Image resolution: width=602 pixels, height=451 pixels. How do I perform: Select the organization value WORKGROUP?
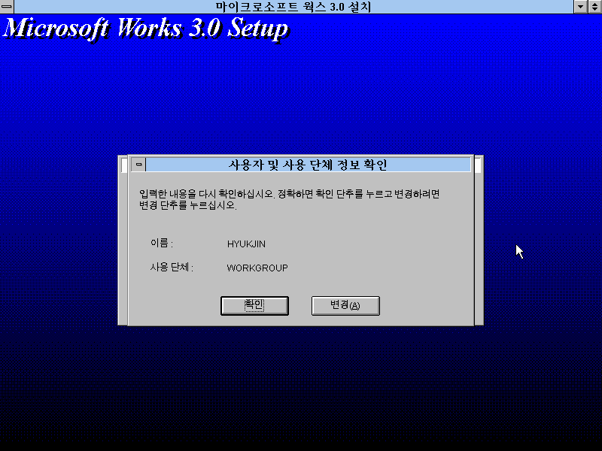point(257,268)
